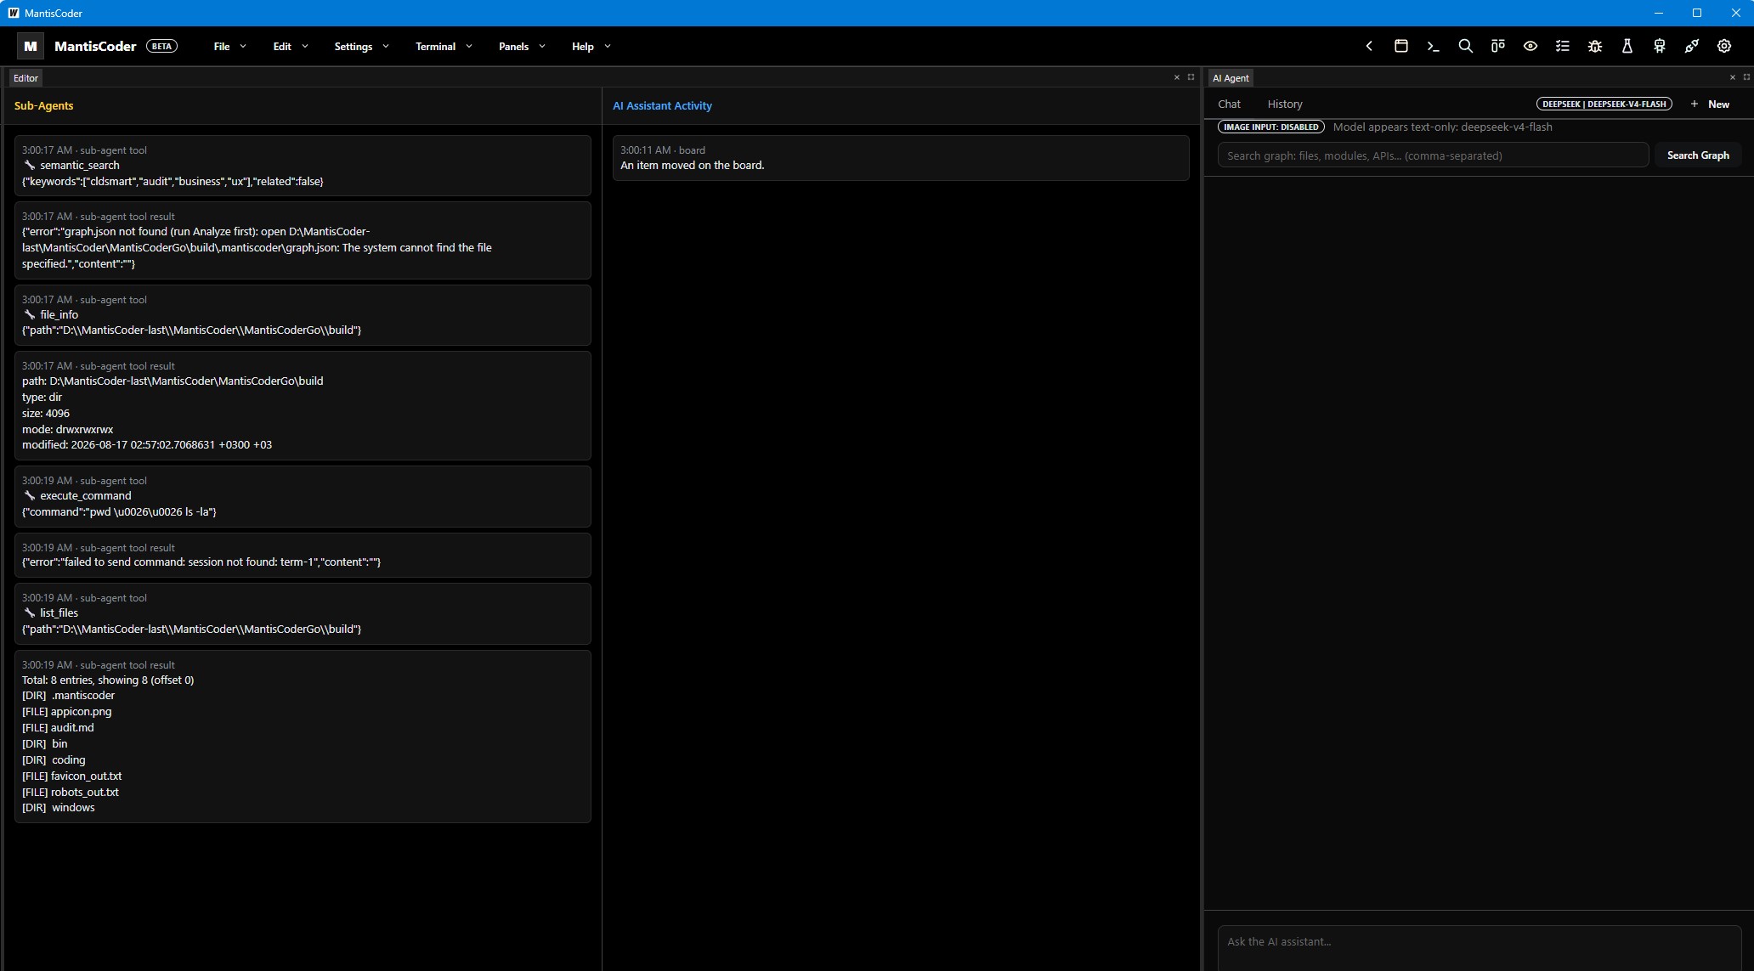Start a New chat
Image resolution: width=1754 pixels, height=971 pixels.
coord(1710,104)
